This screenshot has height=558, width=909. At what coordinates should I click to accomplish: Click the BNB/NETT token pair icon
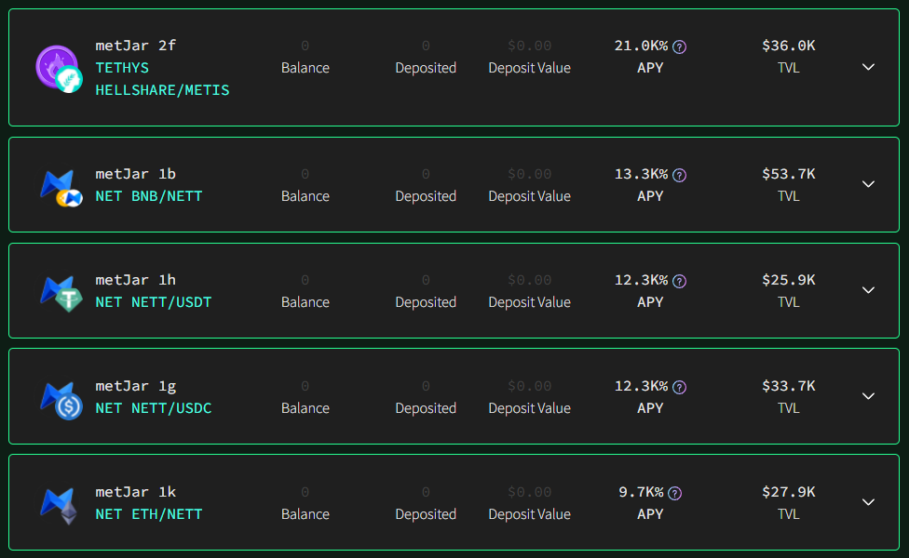click(x=61, y=188)
